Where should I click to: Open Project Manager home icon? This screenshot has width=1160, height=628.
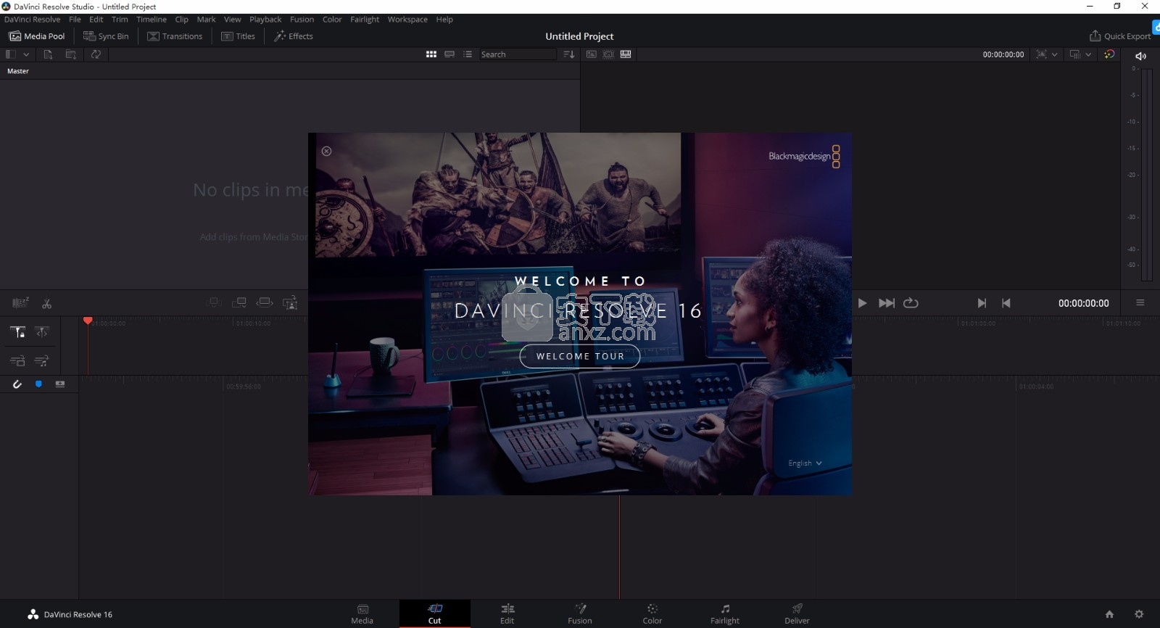[1109, 614]
